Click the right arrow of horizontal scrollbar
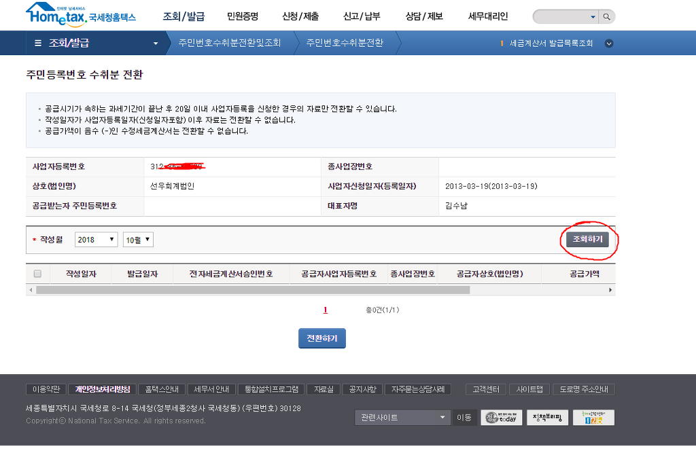 610,290
